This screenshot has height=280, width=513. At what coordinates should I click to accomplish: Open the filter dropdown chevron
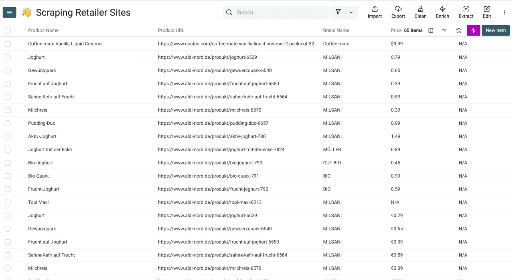tap(351, 12)
